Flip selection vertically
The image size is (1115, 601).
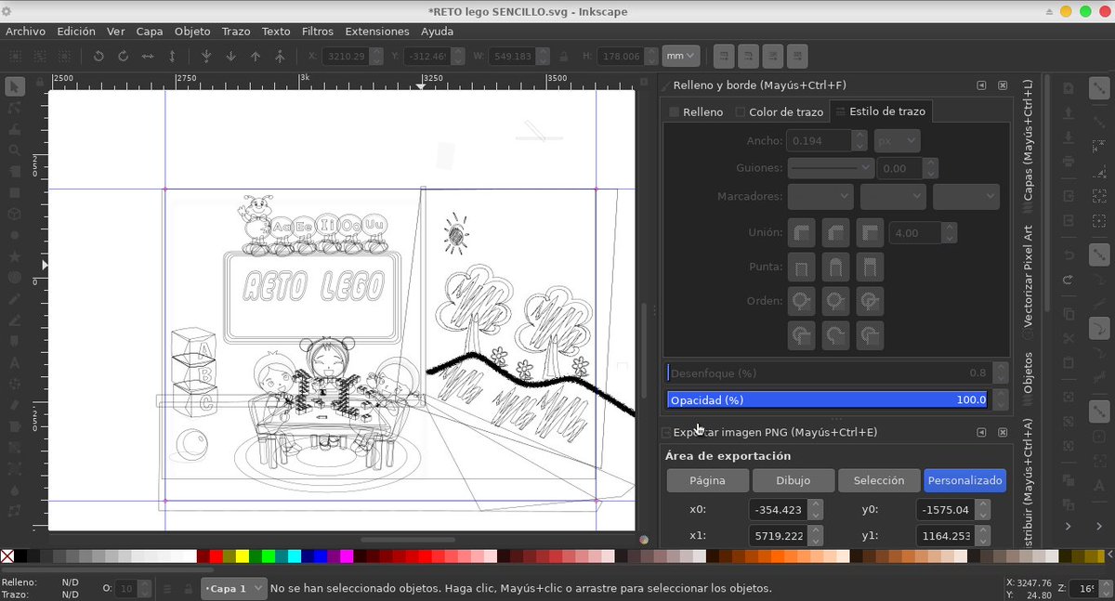pos(172,56)
